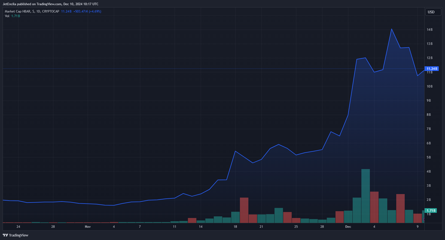
Task: Click the 21 date marker on time axis
Action: coord(261,227)
